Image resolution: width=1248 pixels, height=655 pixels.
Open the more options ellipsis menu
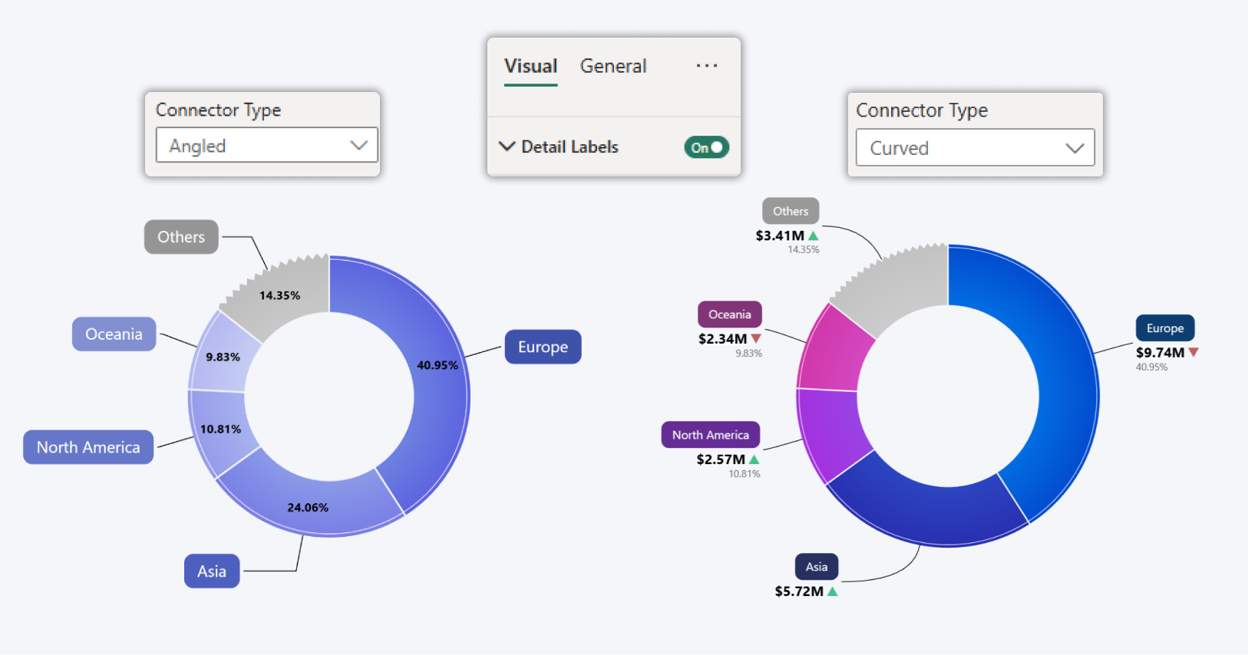click(706, 66)
